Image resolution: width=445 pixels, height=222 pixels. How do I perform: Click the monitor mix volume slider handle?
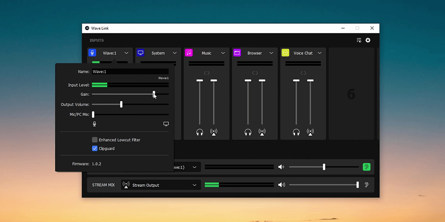[x=324, y=167]
